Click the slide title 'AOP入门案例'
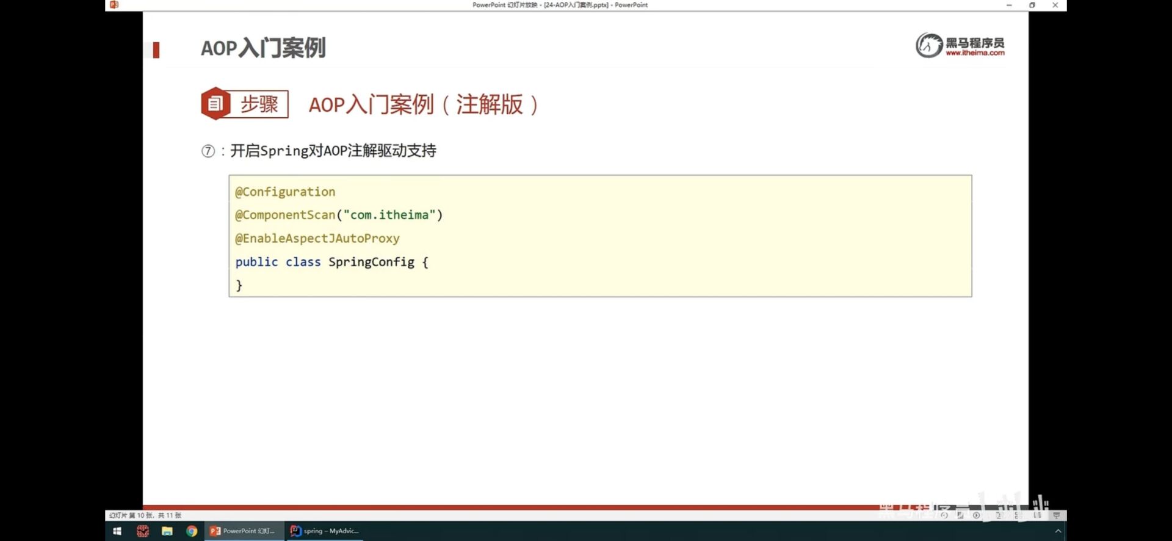 [x=263, y=48]
